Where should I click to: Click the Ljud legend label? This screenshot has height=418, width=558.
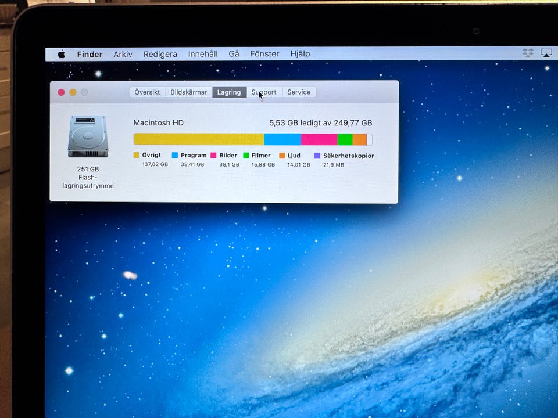tap(294, 156)
